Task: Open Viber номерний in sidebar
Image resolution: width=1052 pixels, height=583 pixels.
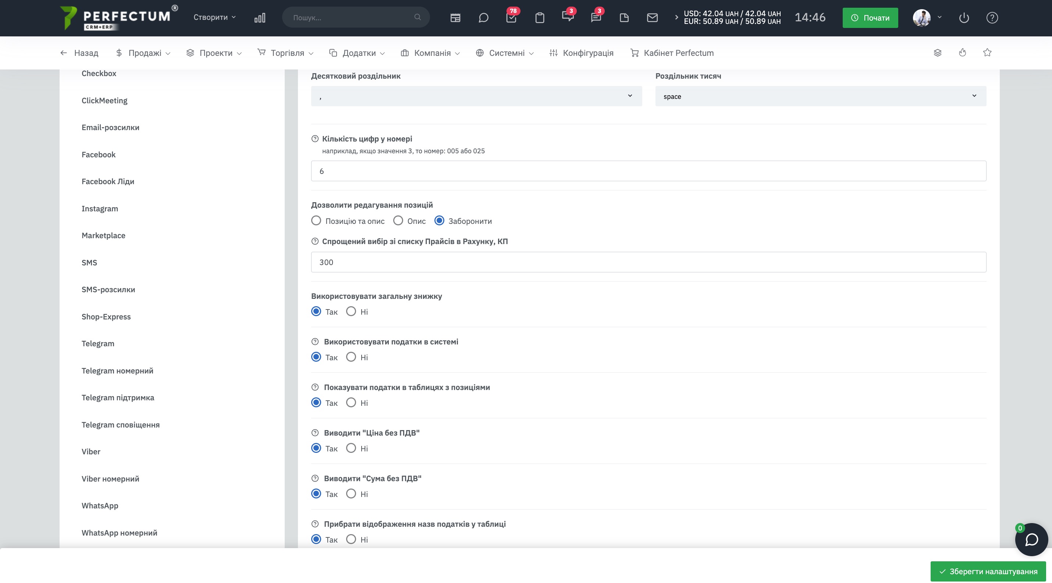Action: 110,479
